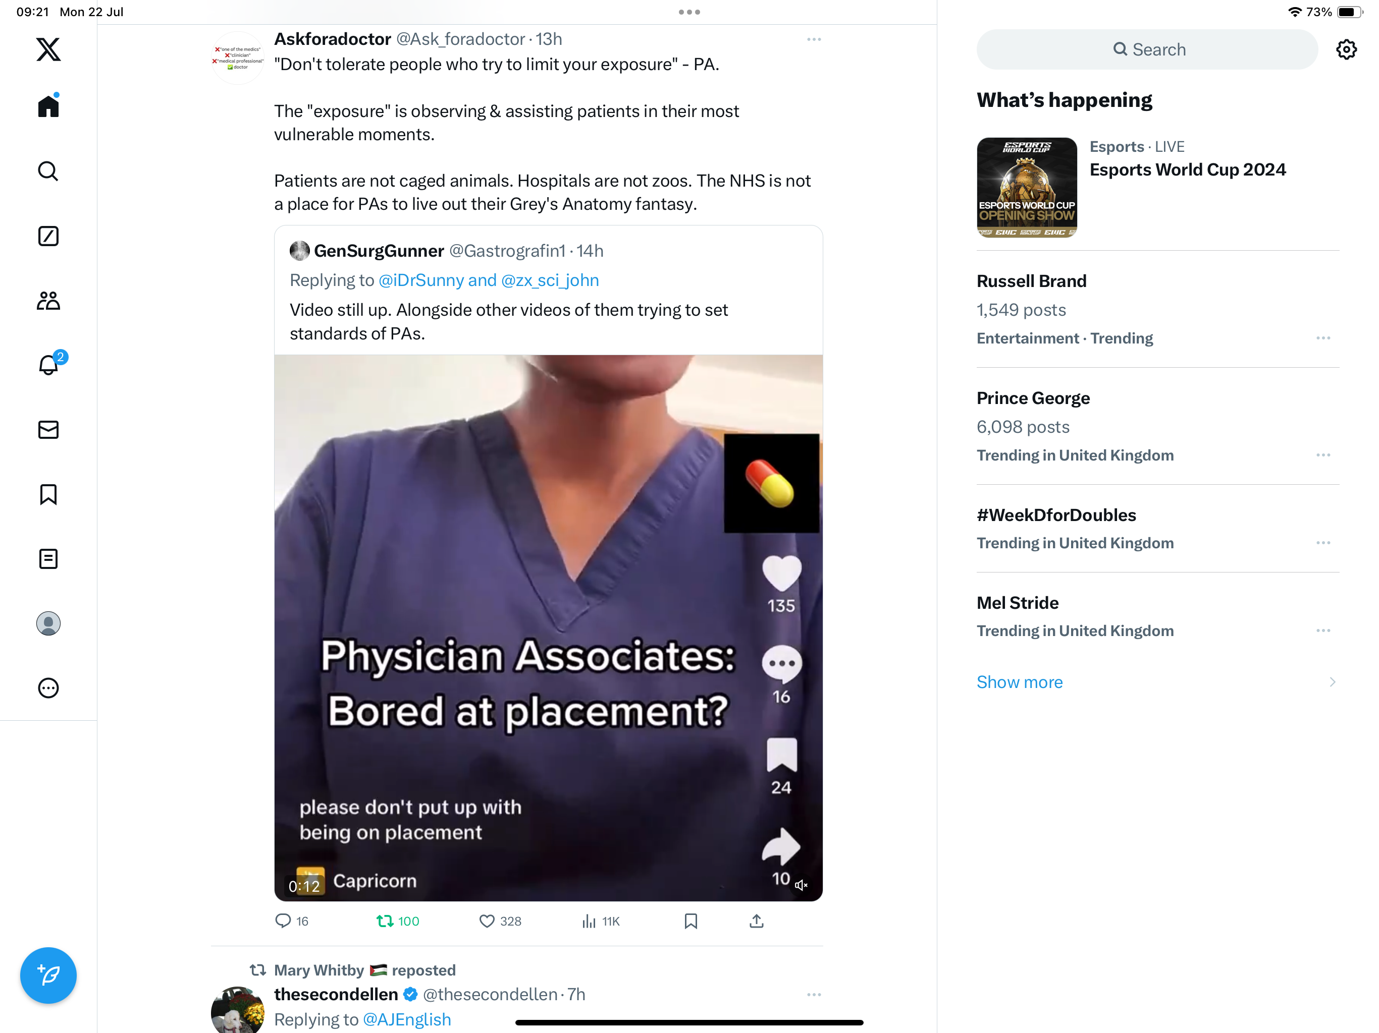Like the Askforadoctor post with 328 likes
This screenshot has height=1033, width=1379.
click(487, 921)
